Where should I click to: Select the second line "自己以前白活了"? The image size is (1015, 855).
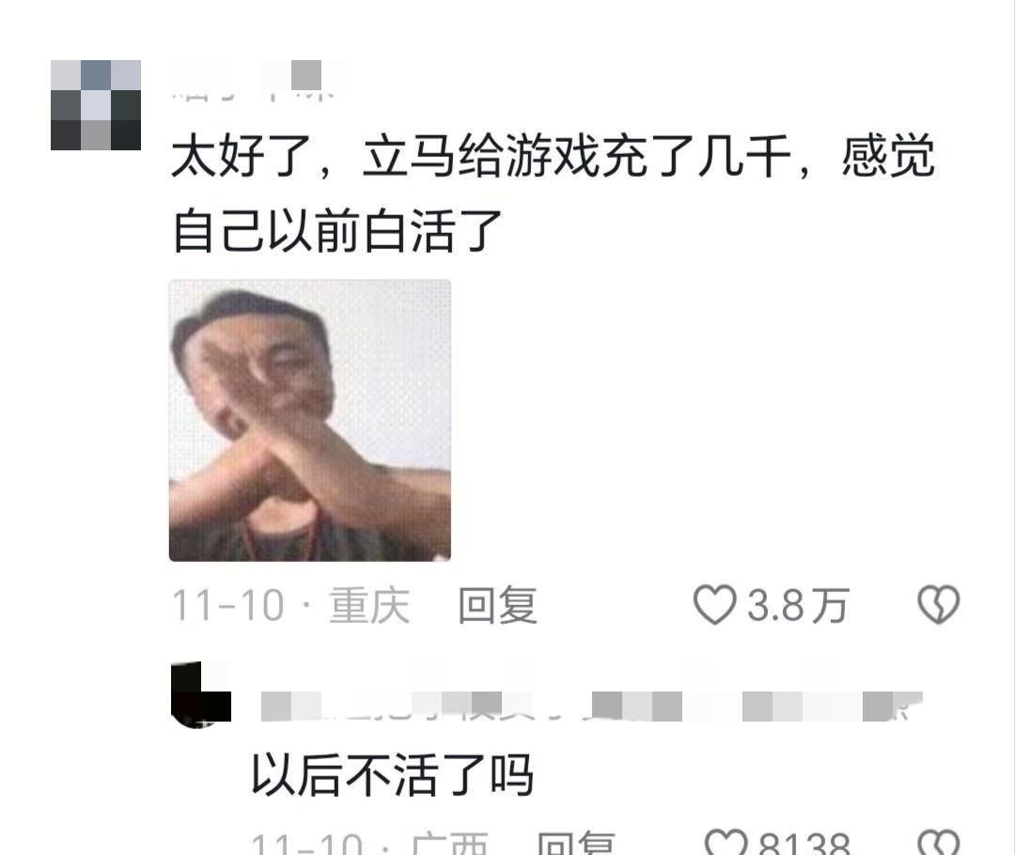(x=337, y=230)
